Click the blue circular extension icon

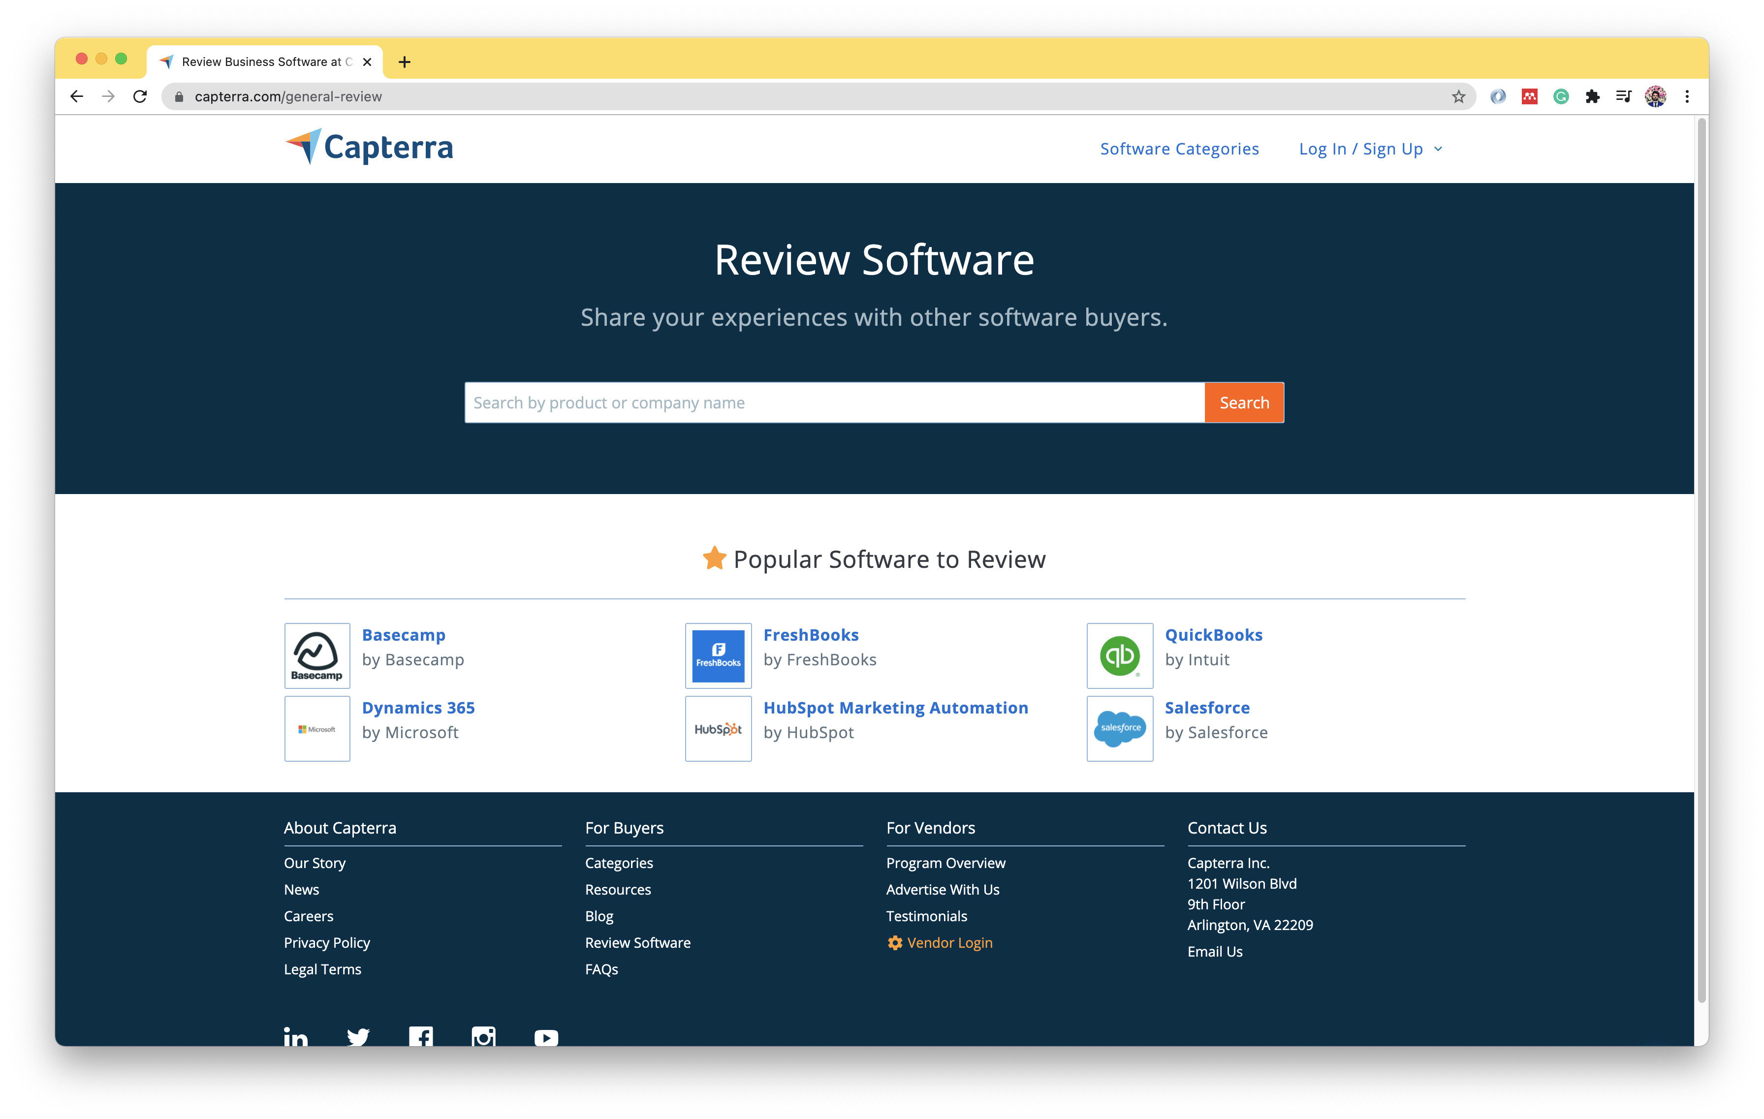[1498, 96]
